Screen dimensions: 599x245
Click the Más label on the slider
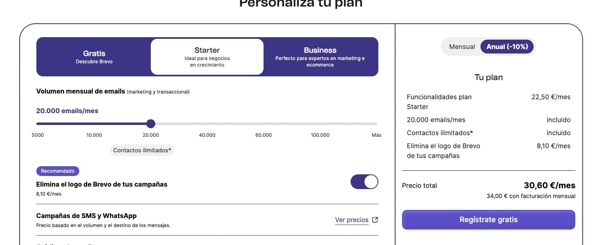376,135
